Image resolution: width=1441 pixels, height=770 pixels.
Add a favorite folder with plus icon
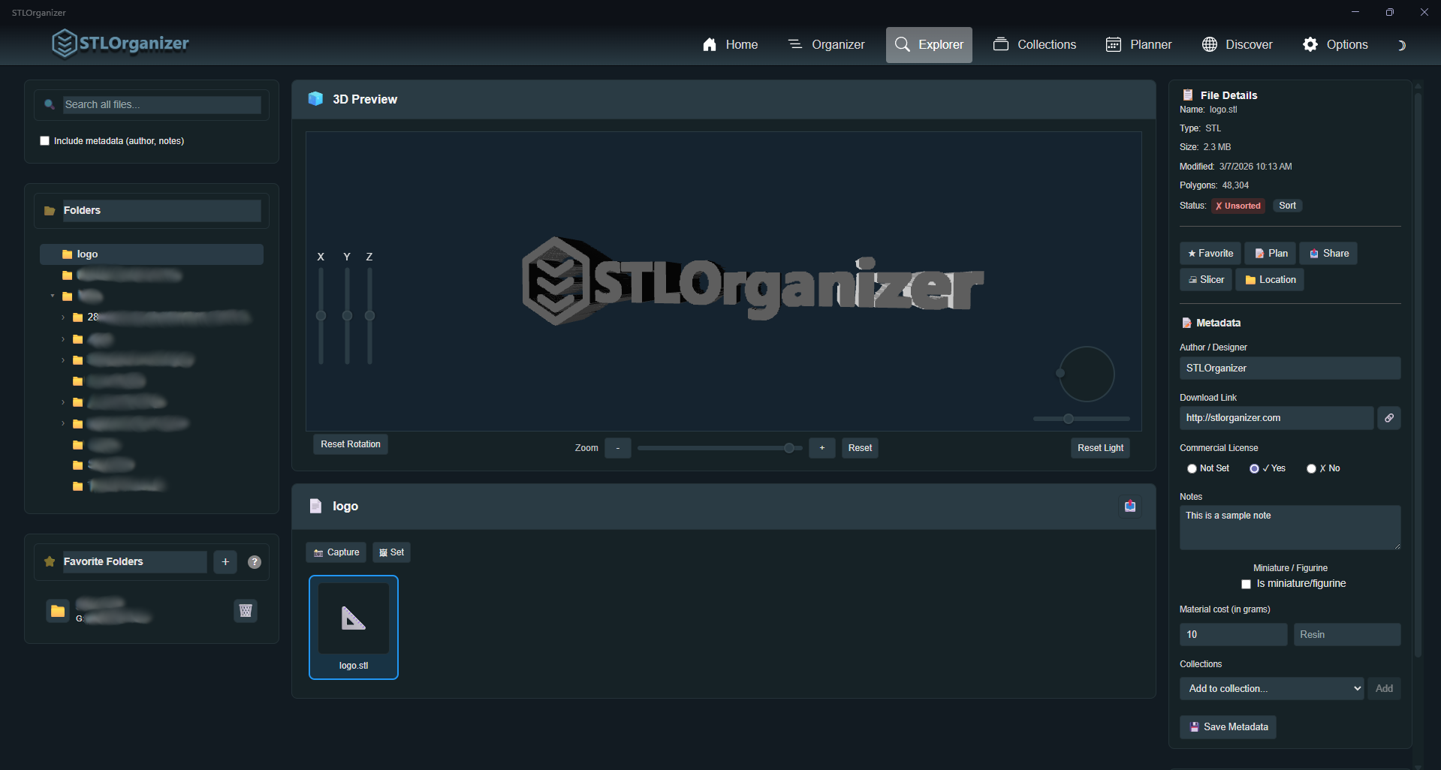coord(225,562)
